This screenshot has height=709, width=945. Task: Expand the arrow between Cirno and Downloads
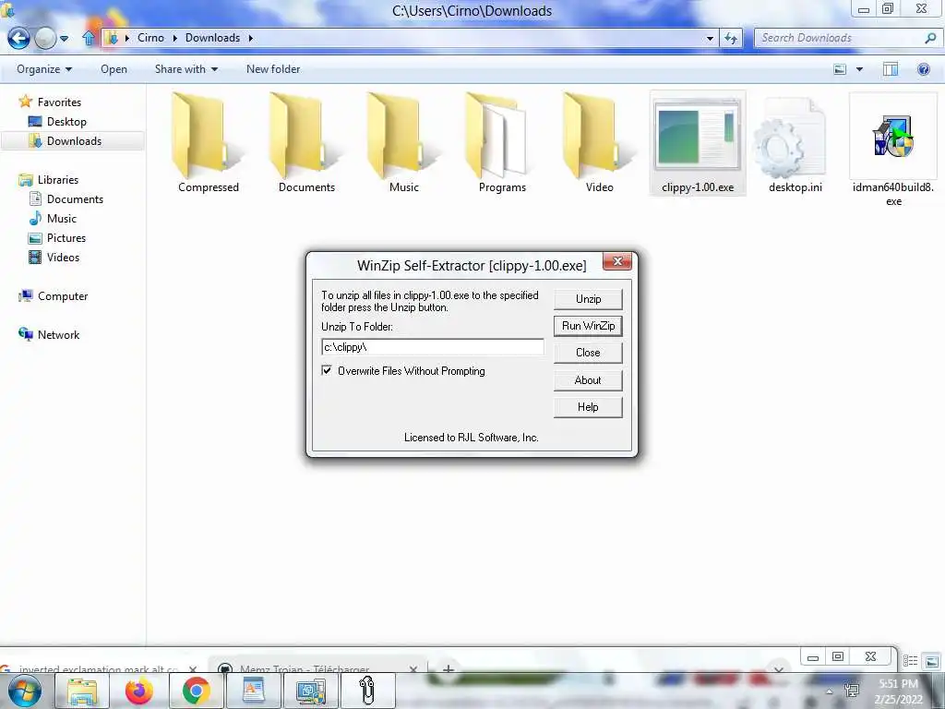pos(174,38)
